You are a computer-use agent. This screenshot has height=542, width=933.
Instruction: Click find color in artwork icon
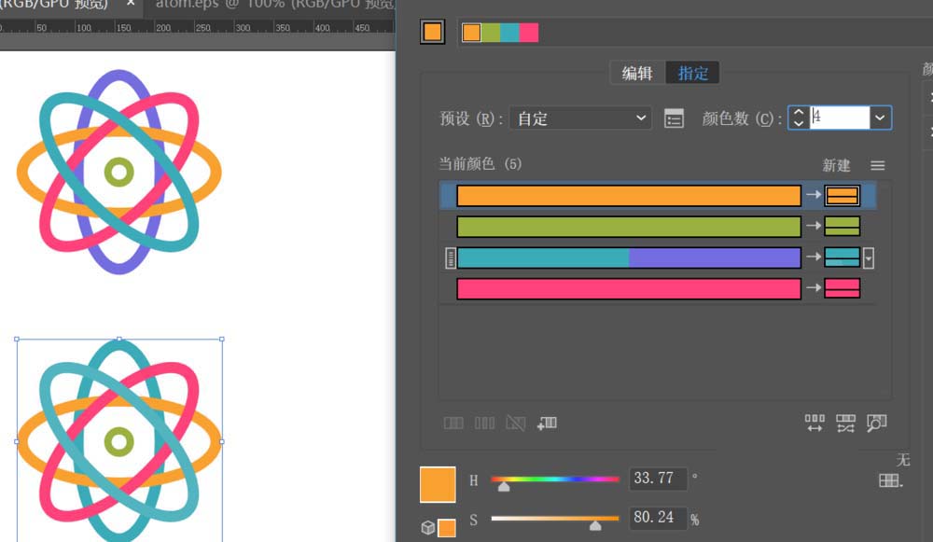coord(876,423)
